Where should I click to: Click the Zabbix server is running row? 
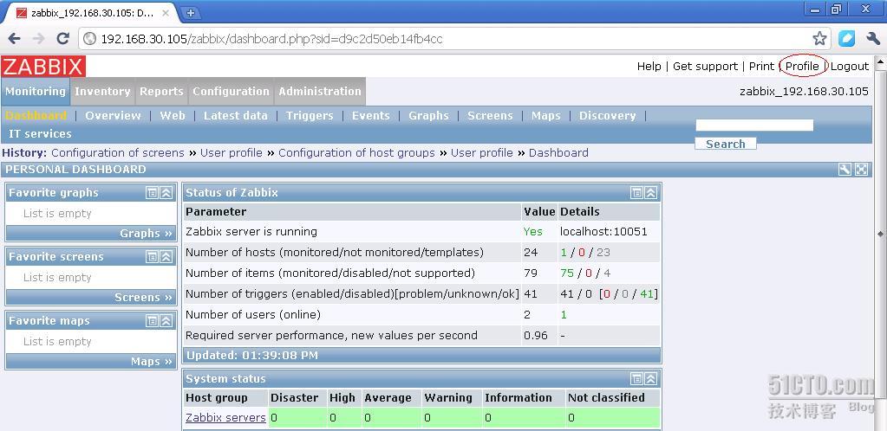coord(422,232)
